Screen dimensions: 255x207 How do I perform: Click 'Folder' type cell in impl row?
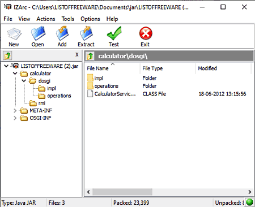(x=150, y=78)
